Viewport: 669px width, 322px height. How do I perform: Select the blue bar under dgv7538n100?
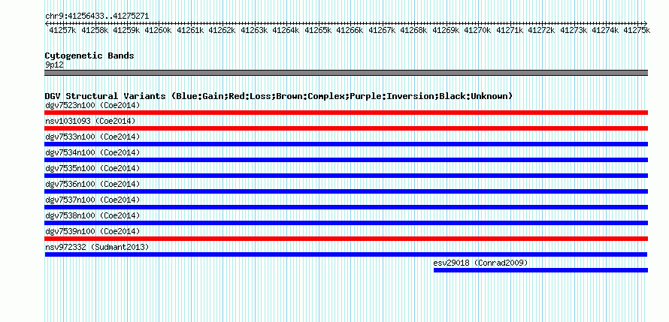(x=346, y=223)
